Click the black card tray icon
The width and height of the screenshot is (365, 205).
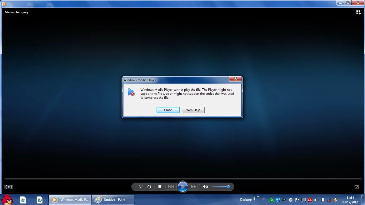point(284,200)
